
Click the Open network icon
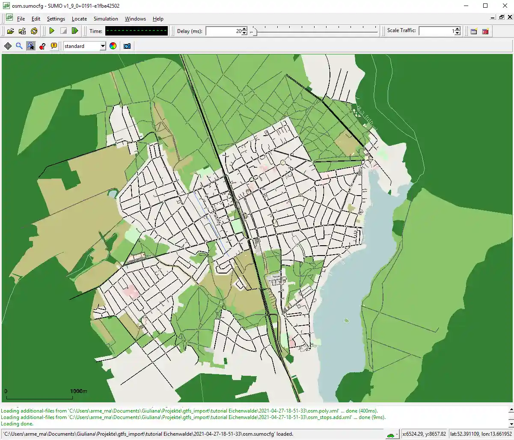pyautogui.click(x=22, y=31)
